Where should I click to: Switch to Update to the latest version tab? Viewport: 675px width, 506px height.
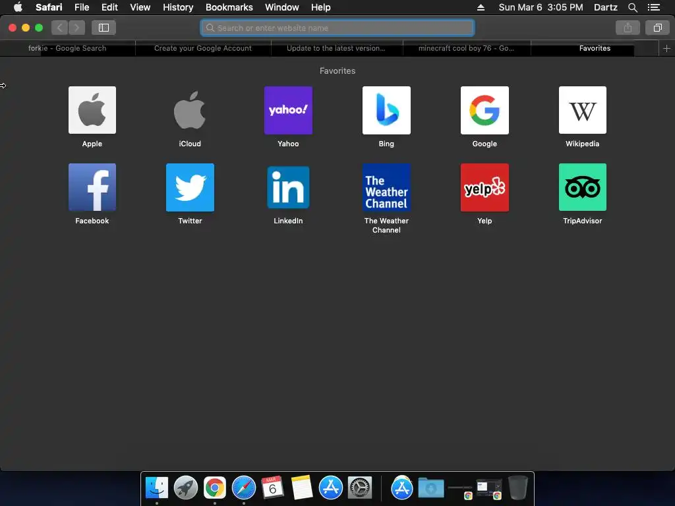336,48
